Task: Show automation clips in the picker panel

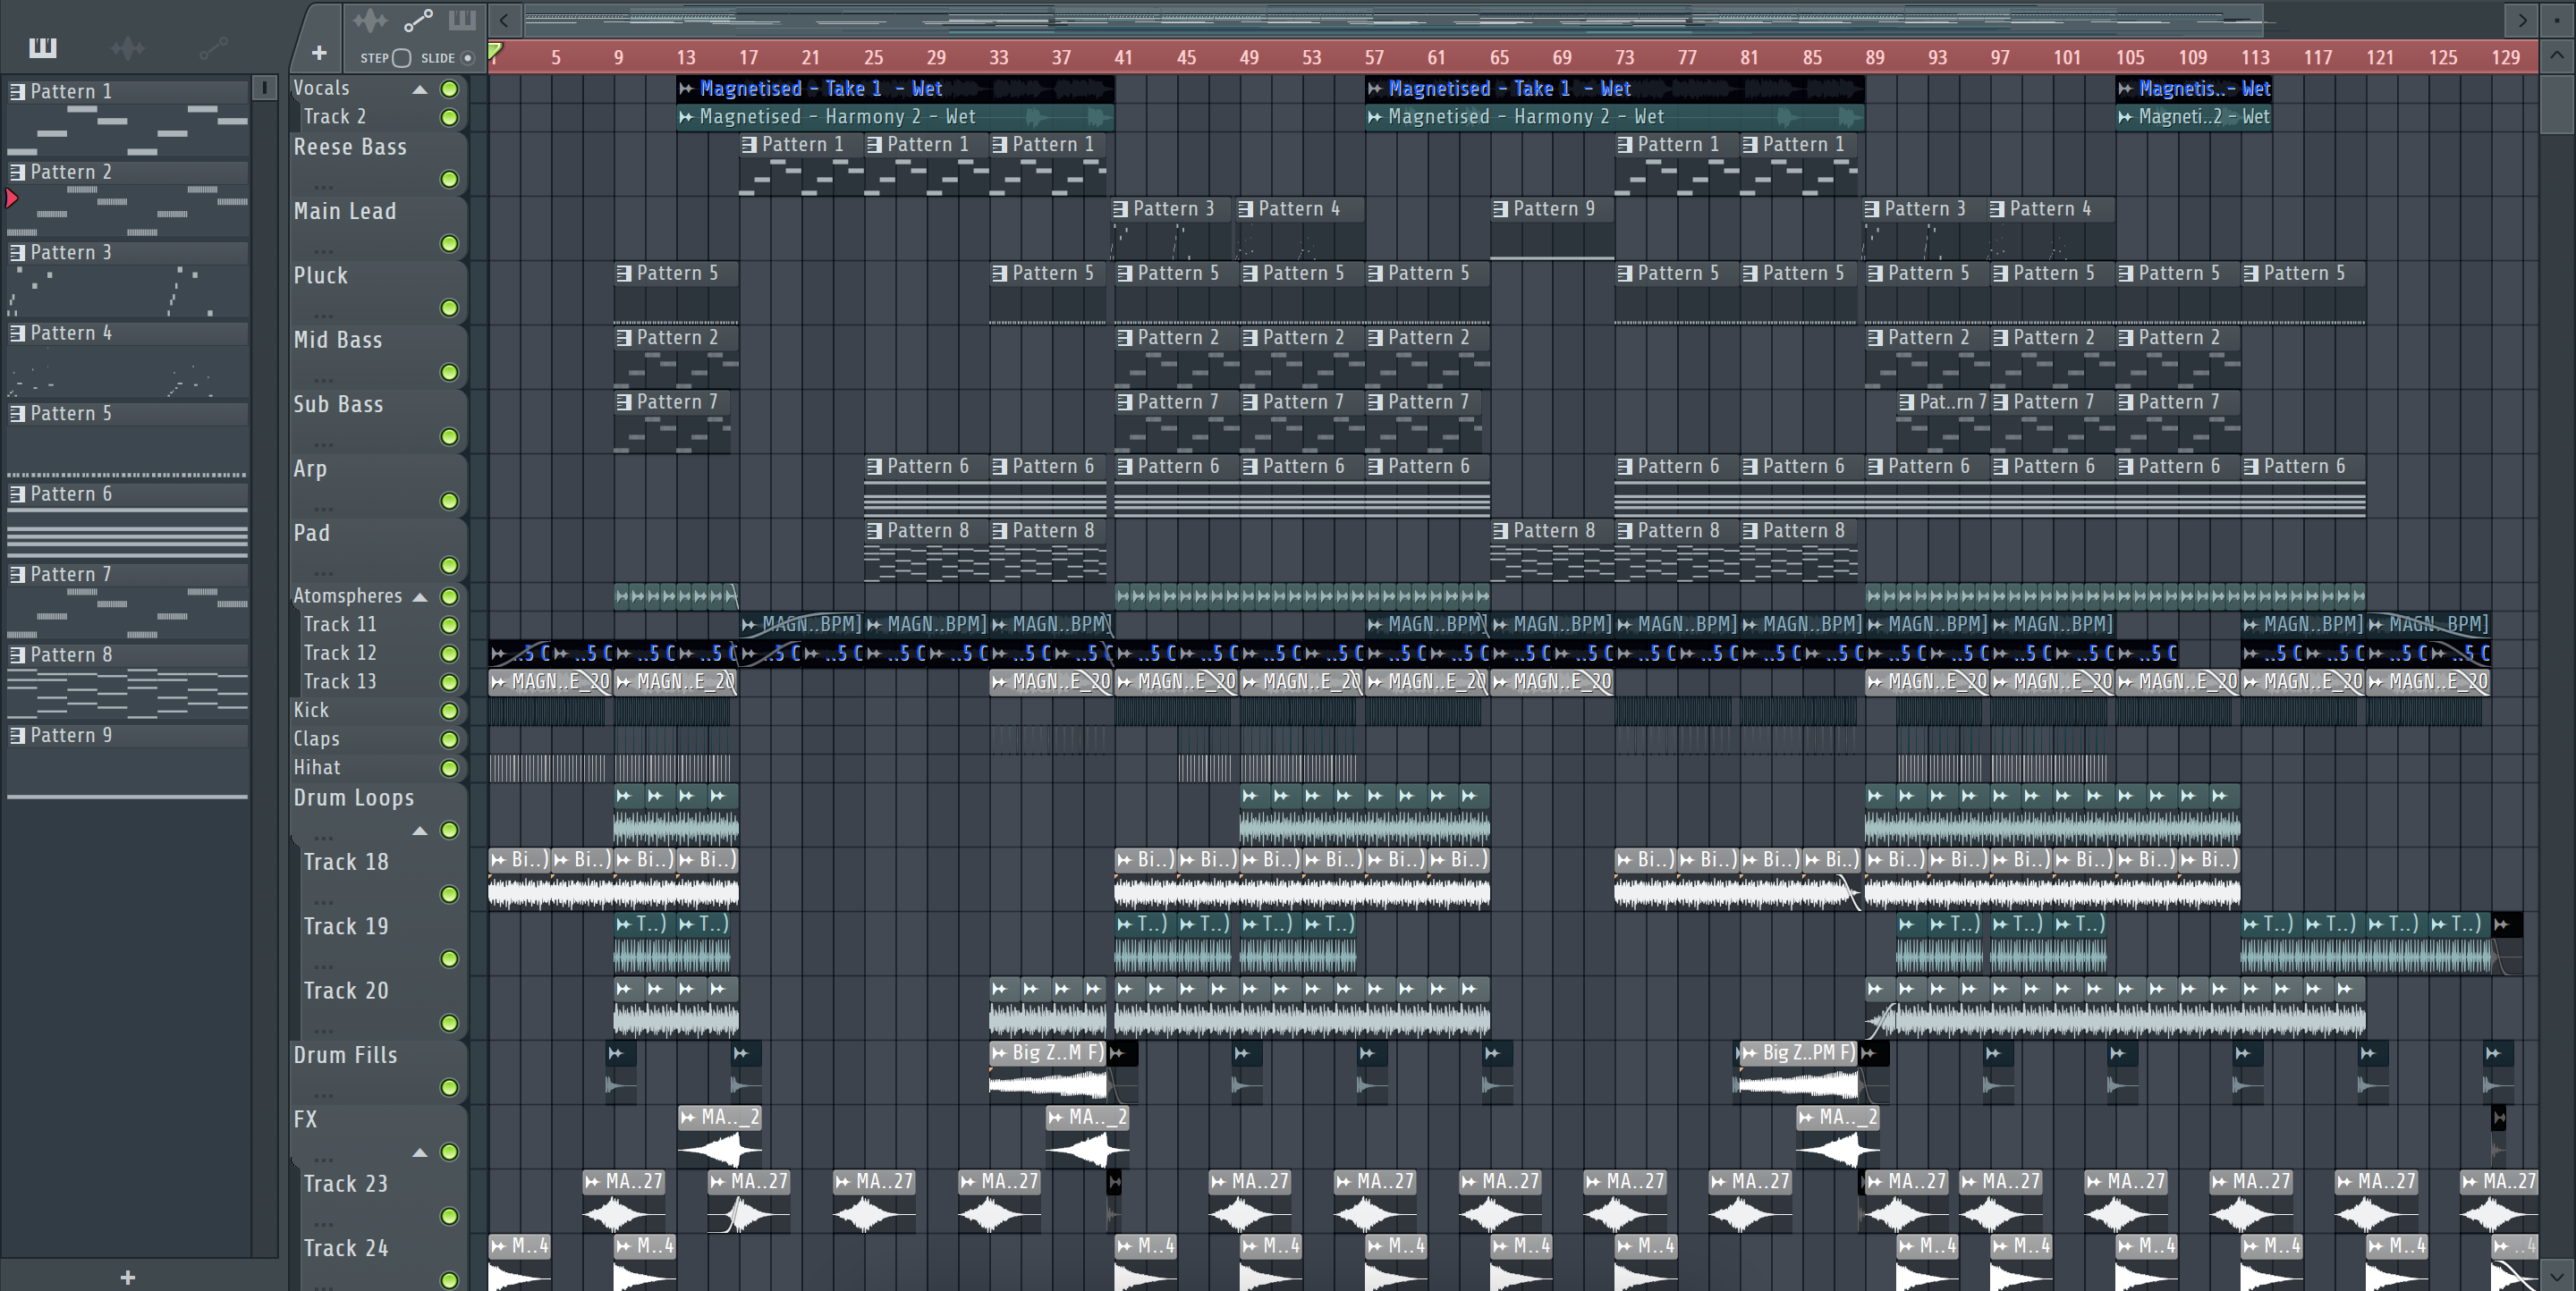Action: pos(213,47)
